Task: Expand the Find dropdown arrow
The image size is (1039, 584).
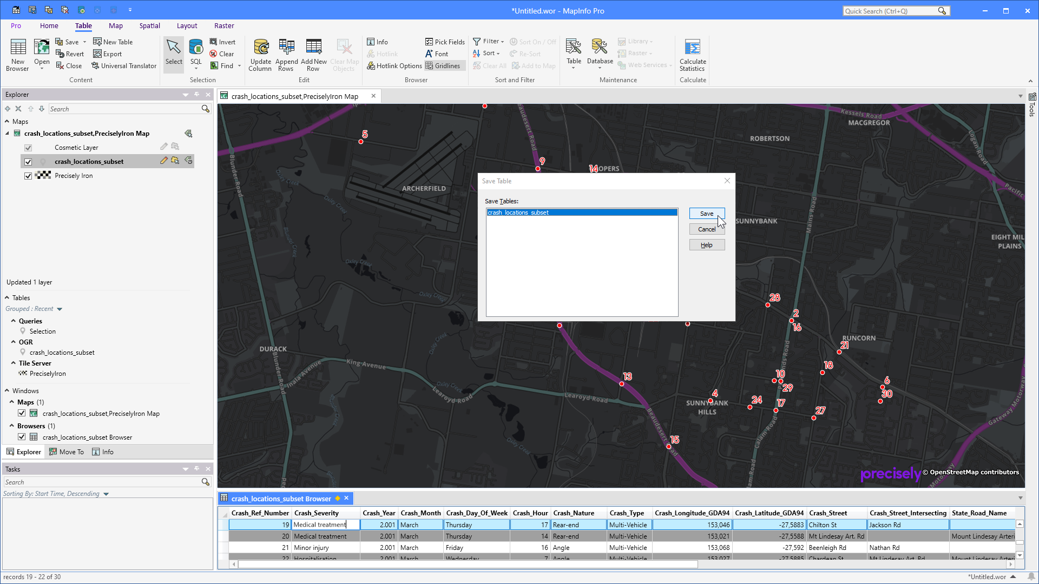Action: coord(239,65)
